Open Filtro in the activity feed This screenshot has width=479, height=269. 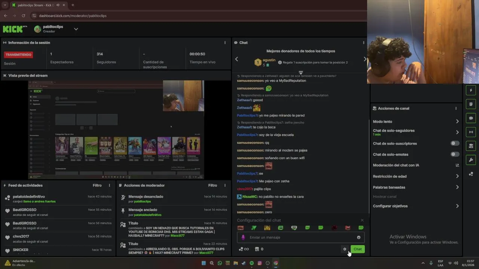97,185
